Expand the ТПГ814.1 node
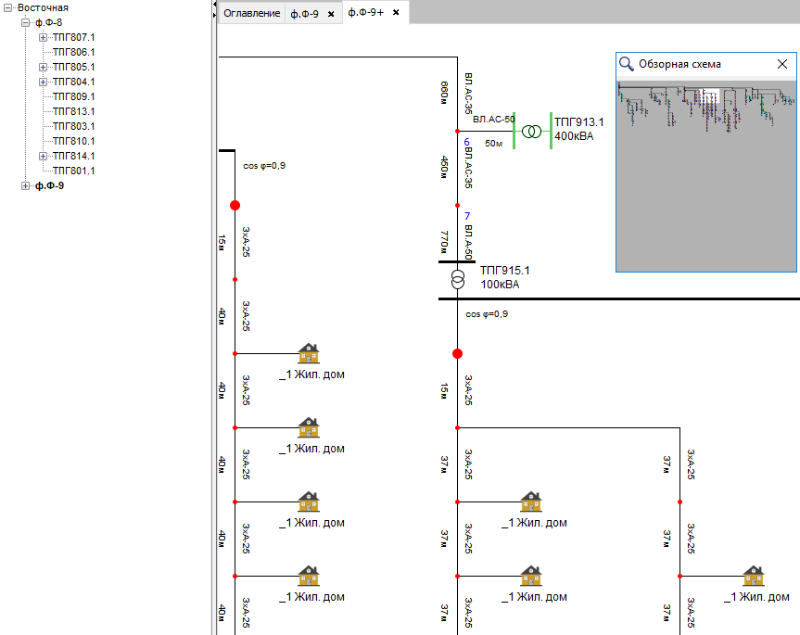Viewport: 800px width, 635px height. 43,156
